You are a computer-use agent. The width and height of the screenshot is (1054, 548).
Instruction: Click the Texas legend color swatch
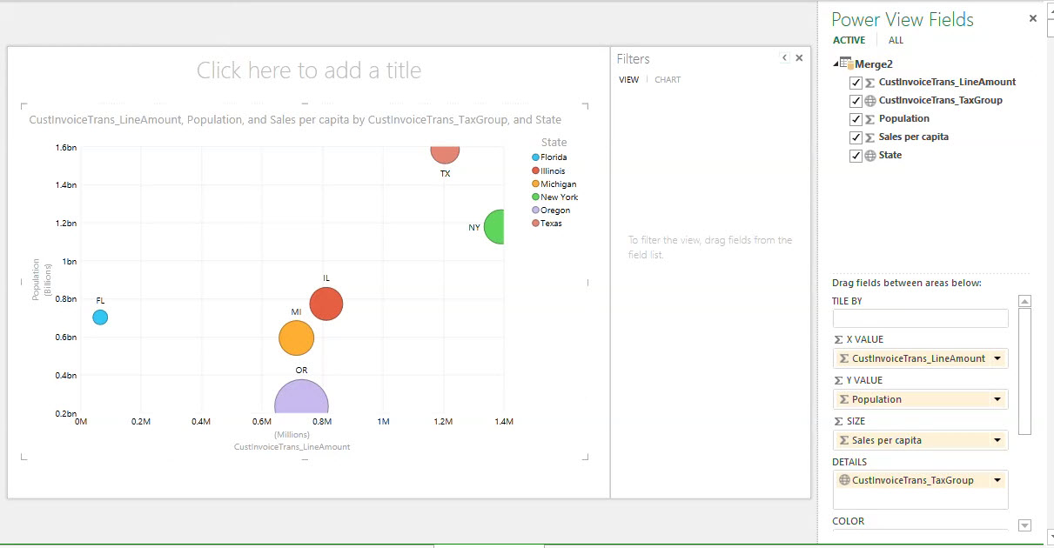535,224
